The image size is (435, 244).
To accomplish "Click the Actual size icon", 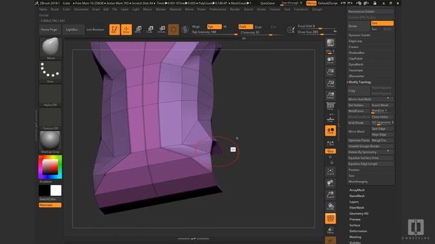I will (330, 83).
